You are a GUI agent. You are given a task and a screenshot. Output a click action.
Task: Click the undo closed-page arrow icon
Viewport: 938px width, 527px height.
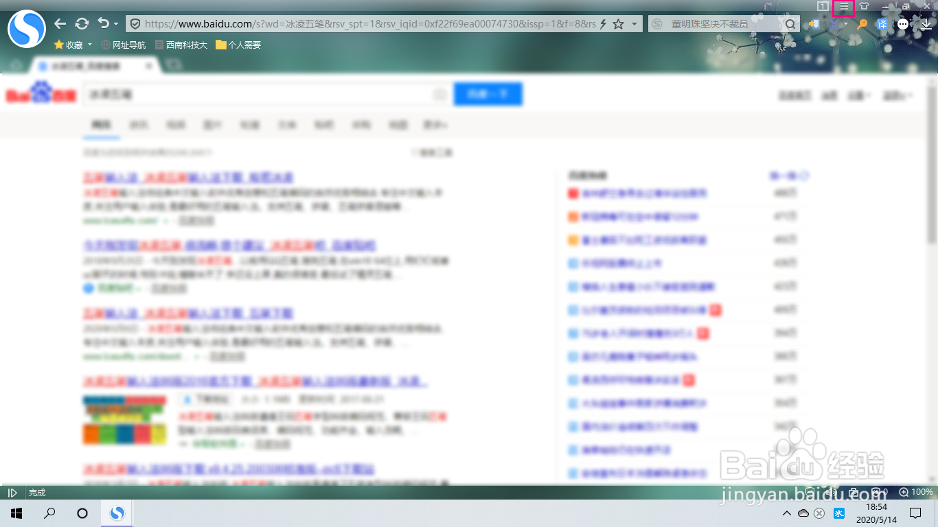[x=104, y=23]
